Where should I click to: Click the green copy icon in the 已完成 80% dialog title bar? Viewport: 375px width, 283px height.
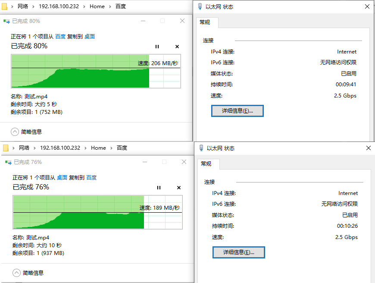(x=7, y=20)
